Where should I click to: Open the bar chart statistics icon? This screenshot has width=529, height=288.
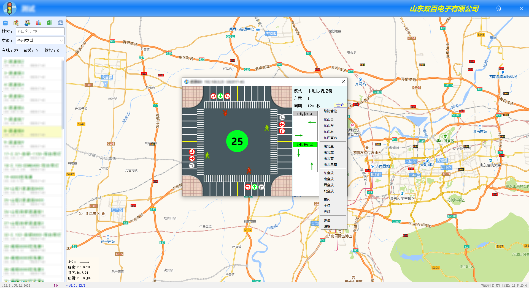pos(39,23)
